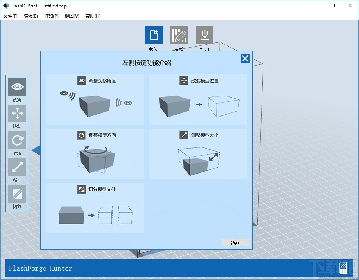The width and height of the screenshot is (359, 280).
Task: Click the blue arrow pointer beside the sidebar
Action: coord(36,150)
